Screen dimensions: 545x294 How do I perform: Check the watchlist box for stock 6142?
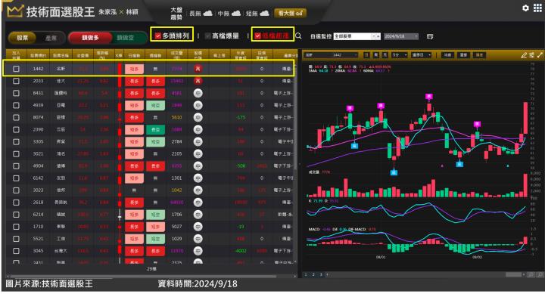tap(16, 178)
